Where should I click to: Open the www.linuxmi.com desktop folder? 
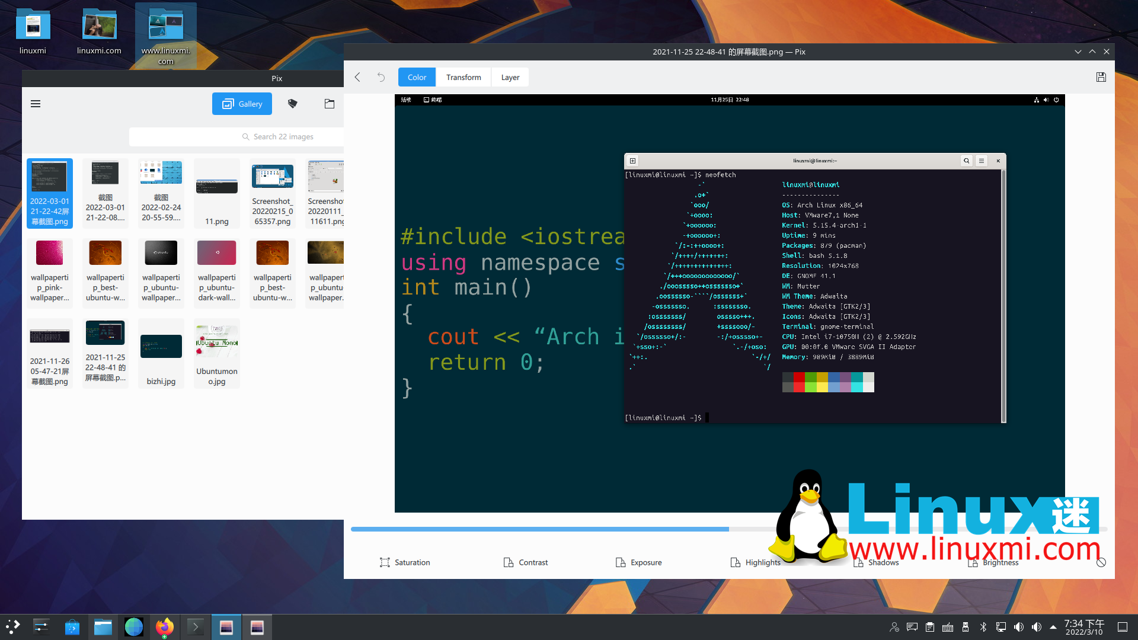tap(166, 36)
